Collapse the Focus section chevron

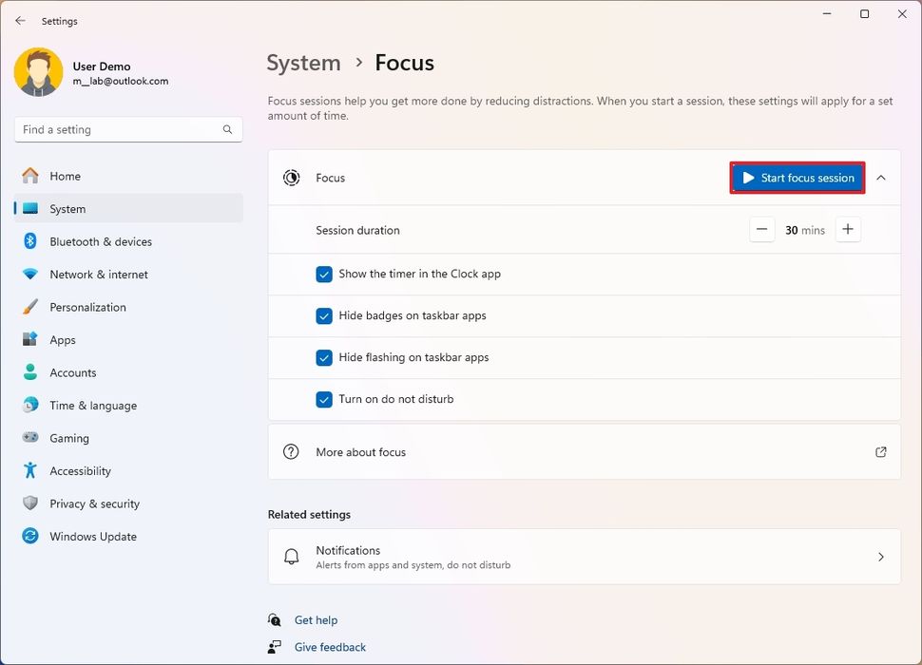880,177
